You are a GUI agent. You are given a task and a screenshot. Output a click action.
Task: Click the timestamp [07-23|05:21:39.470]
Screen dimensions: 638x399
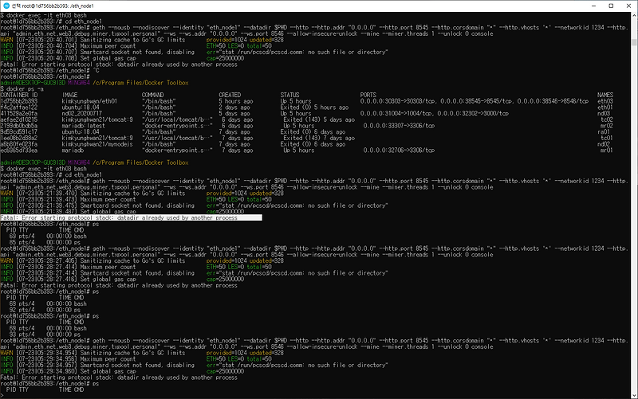[45, 194]
